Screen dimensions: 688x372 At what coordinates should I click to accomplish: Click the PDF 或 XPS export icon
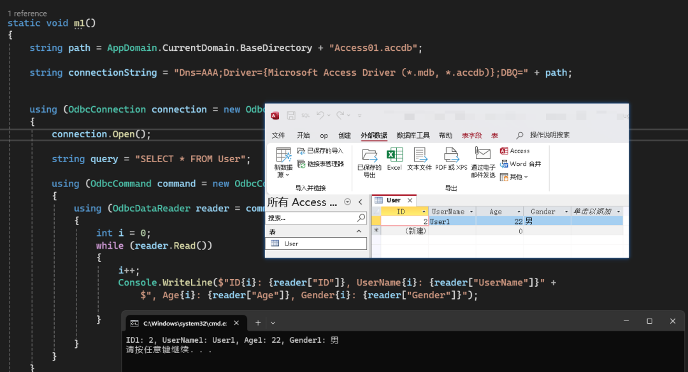click(451, 155)
